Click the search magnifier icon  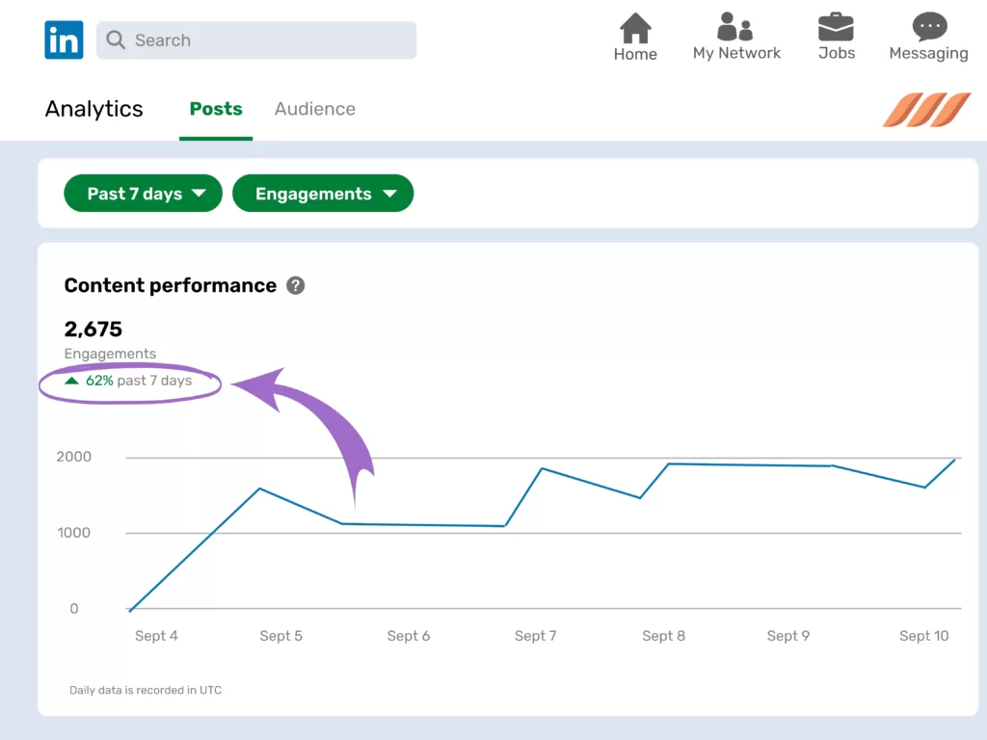tap(115, 40)
